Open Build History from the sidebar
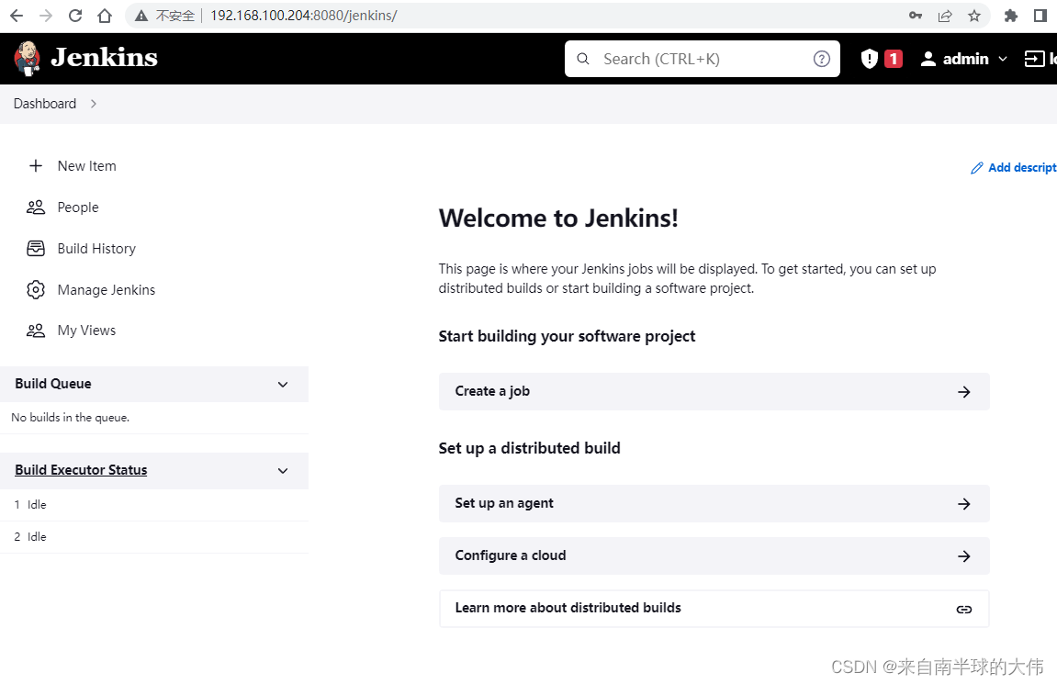Image resolution: width=1057 pixels, height=684 pixels. [x=96, y=248]
